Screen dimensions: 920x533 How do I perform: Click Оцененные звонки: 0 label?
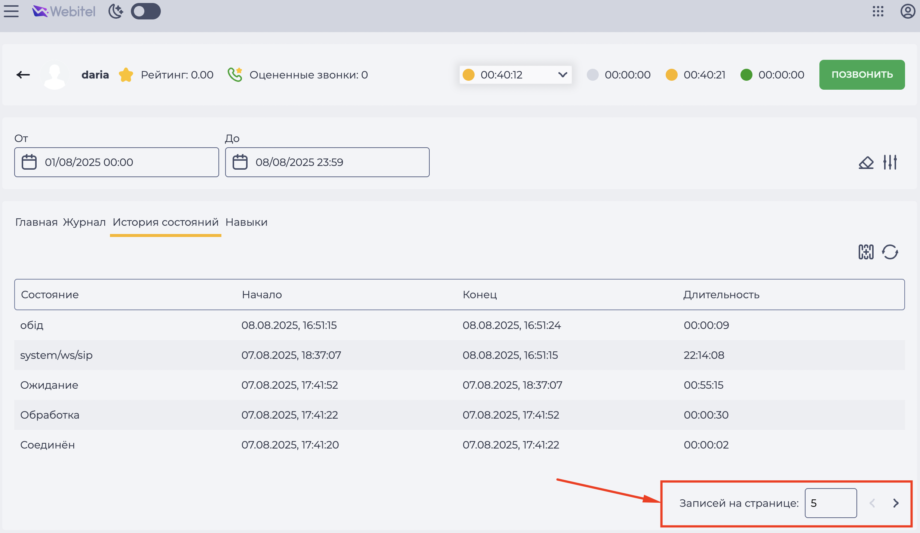[309, 75]
